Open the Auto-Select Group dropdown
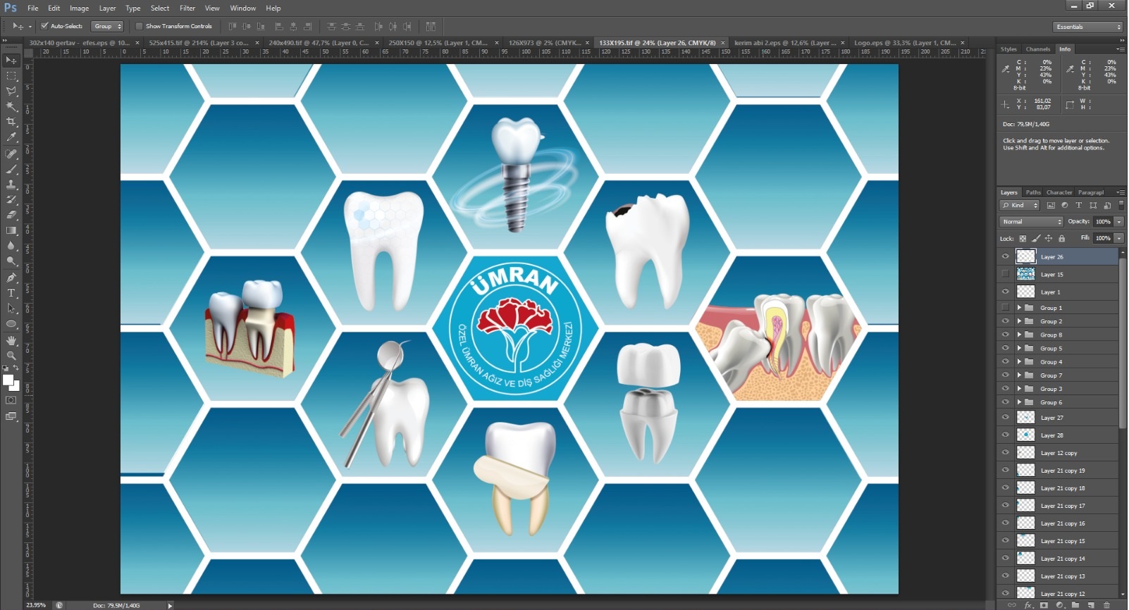 click(108, 26)
